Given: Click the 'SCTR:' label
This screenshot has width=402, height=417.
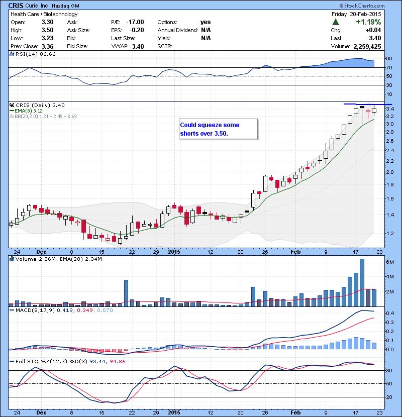Looking at the screenshot, I should [165, 46].
